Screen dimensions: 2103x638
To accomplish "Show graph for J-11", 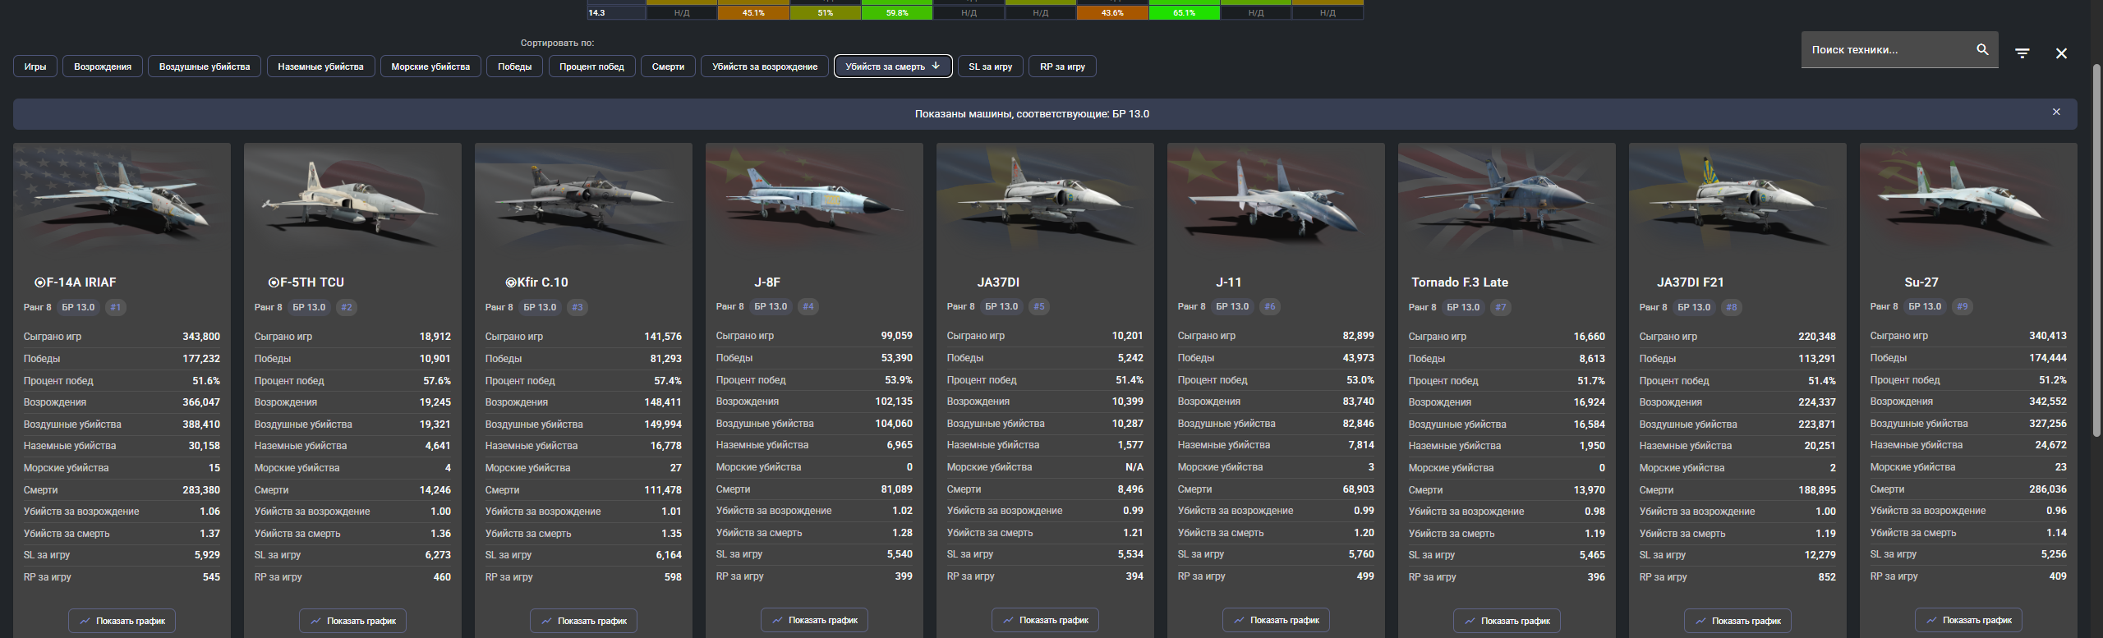I will coord(1276,620).
